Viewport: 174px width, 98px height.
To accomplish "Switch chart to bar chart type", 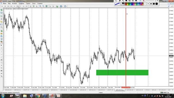I will coord(31,6).
